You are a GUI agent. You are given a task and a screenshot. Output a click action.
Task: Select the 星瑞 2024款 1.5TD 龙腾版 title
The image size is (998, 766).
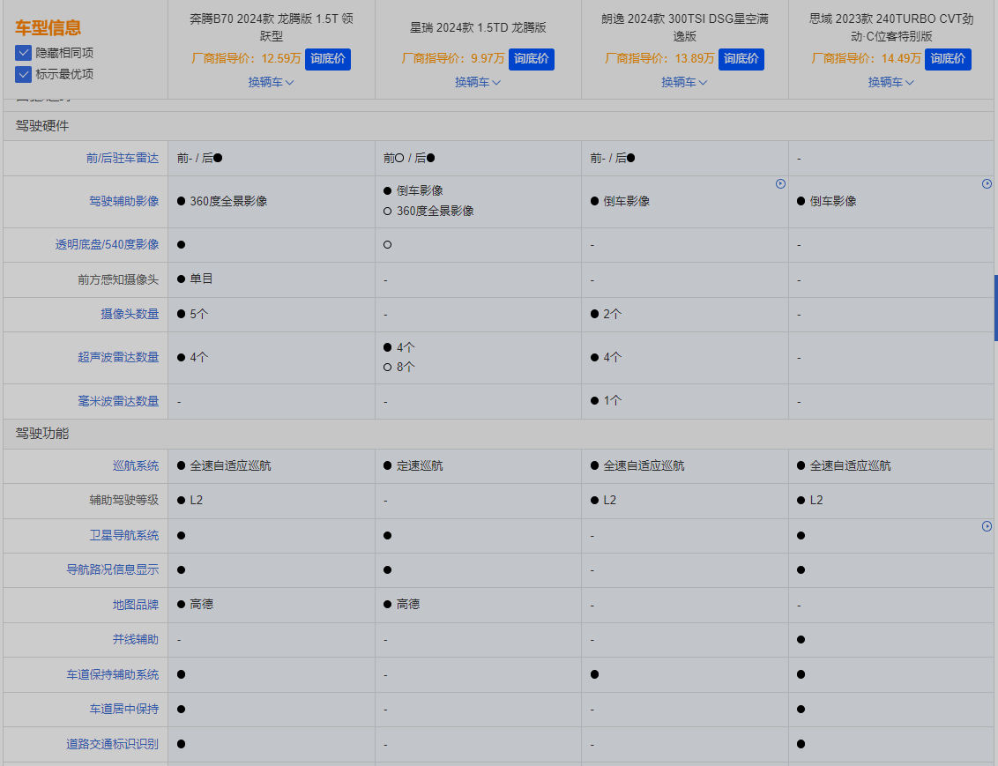478,27
